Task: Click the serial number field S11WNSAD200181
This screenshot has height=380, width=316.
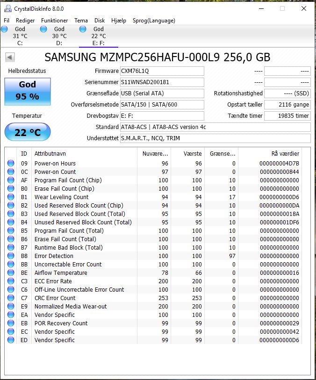Action: click(162, 82)
